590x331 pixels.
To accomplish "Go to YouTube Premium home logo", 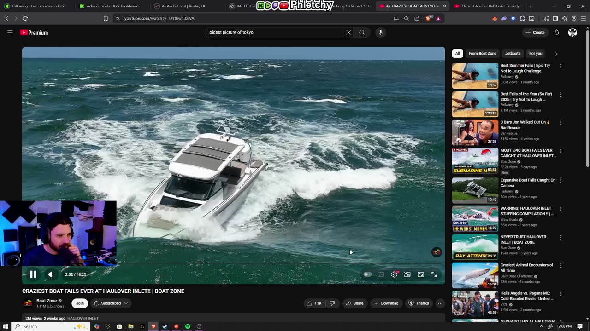I will (34, 33).
